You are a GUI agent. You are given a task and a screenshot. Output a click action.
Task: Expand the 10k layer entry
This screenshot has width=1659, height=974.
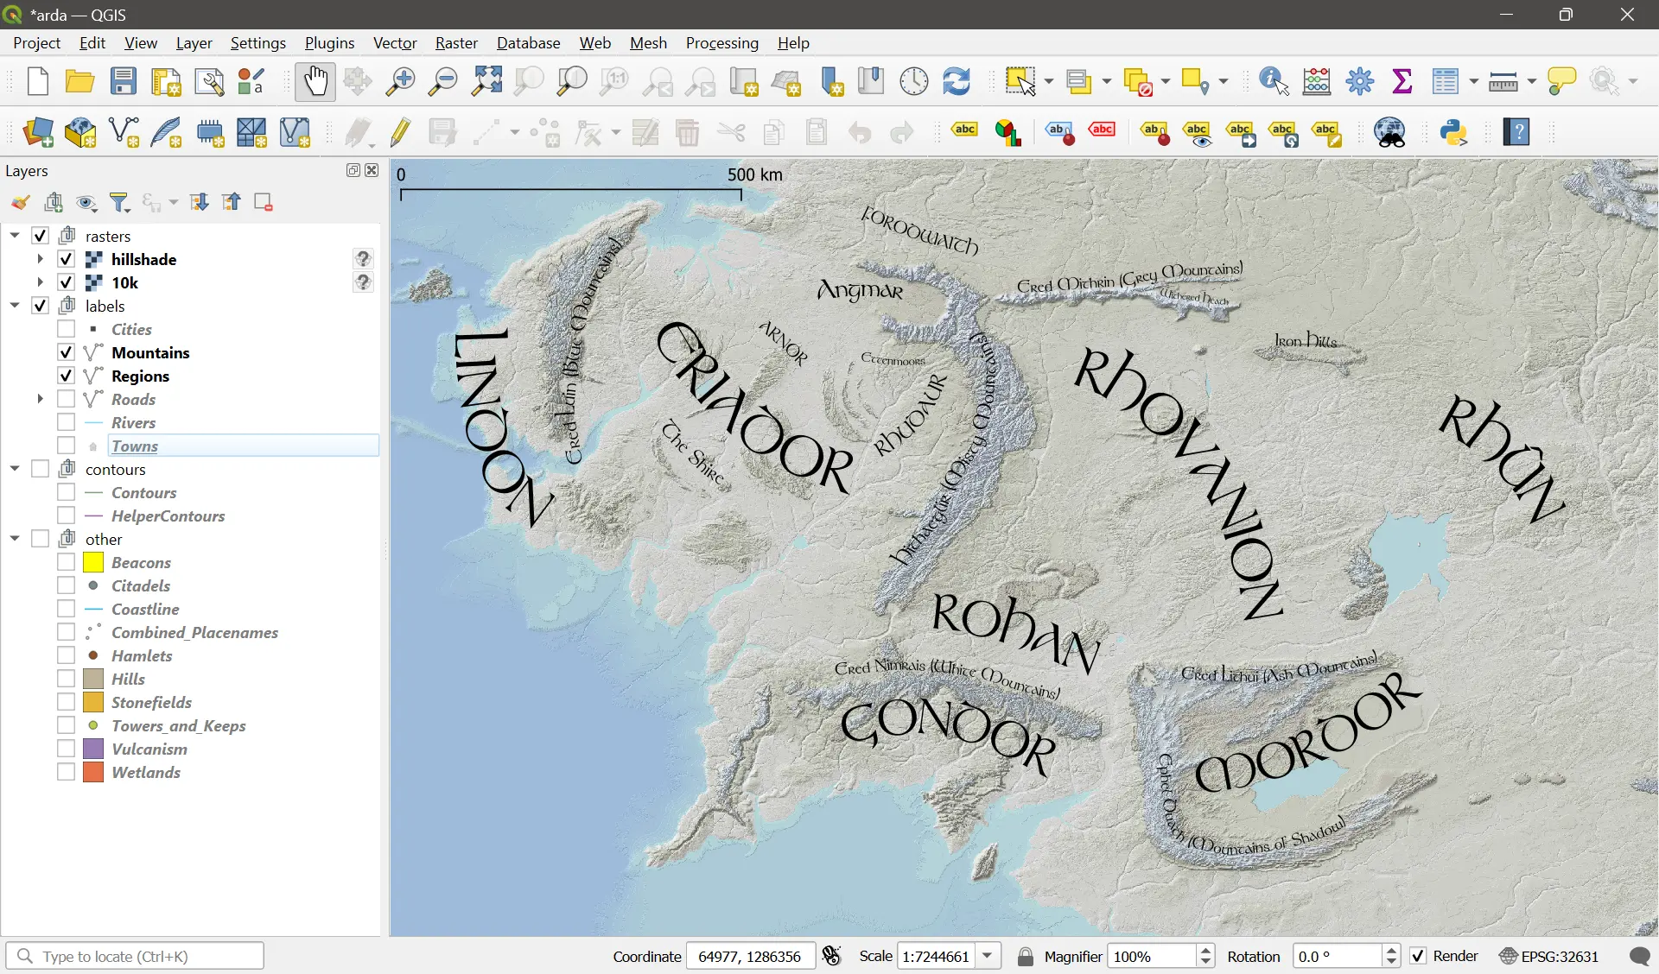pyautogui.click(x=40, y=282)
